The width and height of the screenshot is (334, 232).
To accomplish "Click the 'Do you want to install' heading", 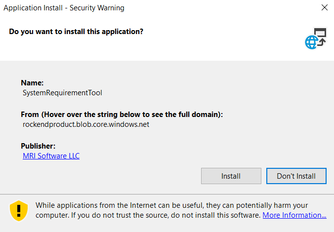I will 76,32.
